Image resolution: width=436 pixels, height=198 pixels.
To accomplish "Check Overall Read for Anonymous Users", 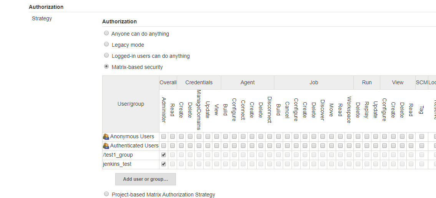I will (172, 136).
